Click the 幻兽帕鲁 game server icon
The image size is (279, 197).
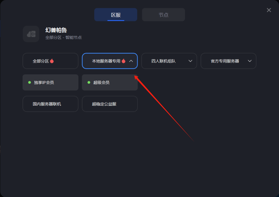(31, 34)
